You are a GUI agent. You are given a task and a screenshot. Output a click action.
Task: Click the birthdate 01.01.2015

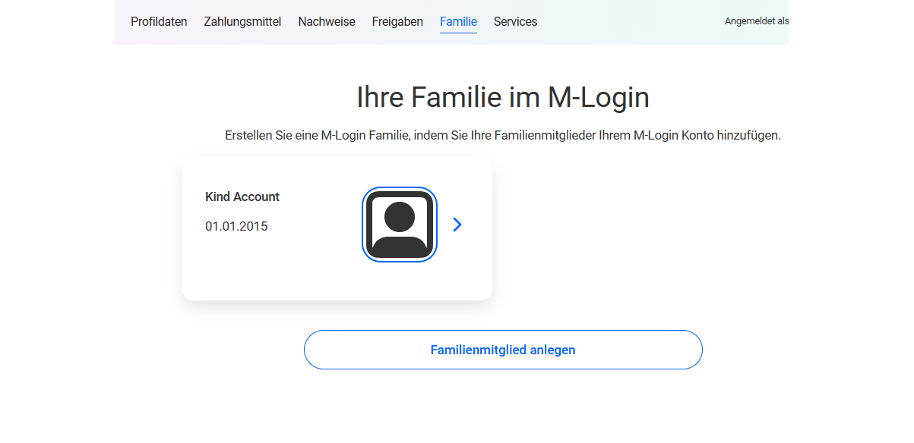click(x=236, y=226)
